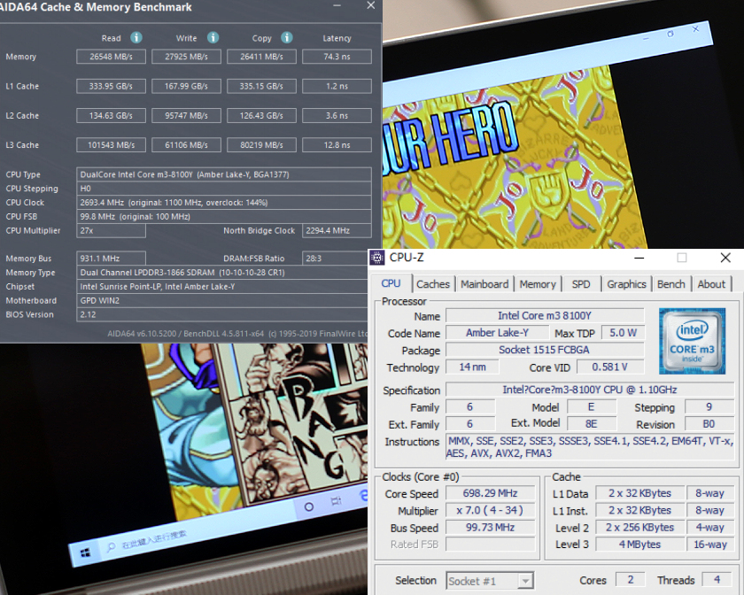Click the Write info icon in AIDA64
The height and width of the screenshot is (595, 744).
pyautogui.click(x=213, y=37)
